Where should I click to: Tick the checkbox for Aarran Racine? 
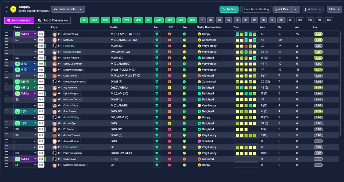[x=6, y=141]
